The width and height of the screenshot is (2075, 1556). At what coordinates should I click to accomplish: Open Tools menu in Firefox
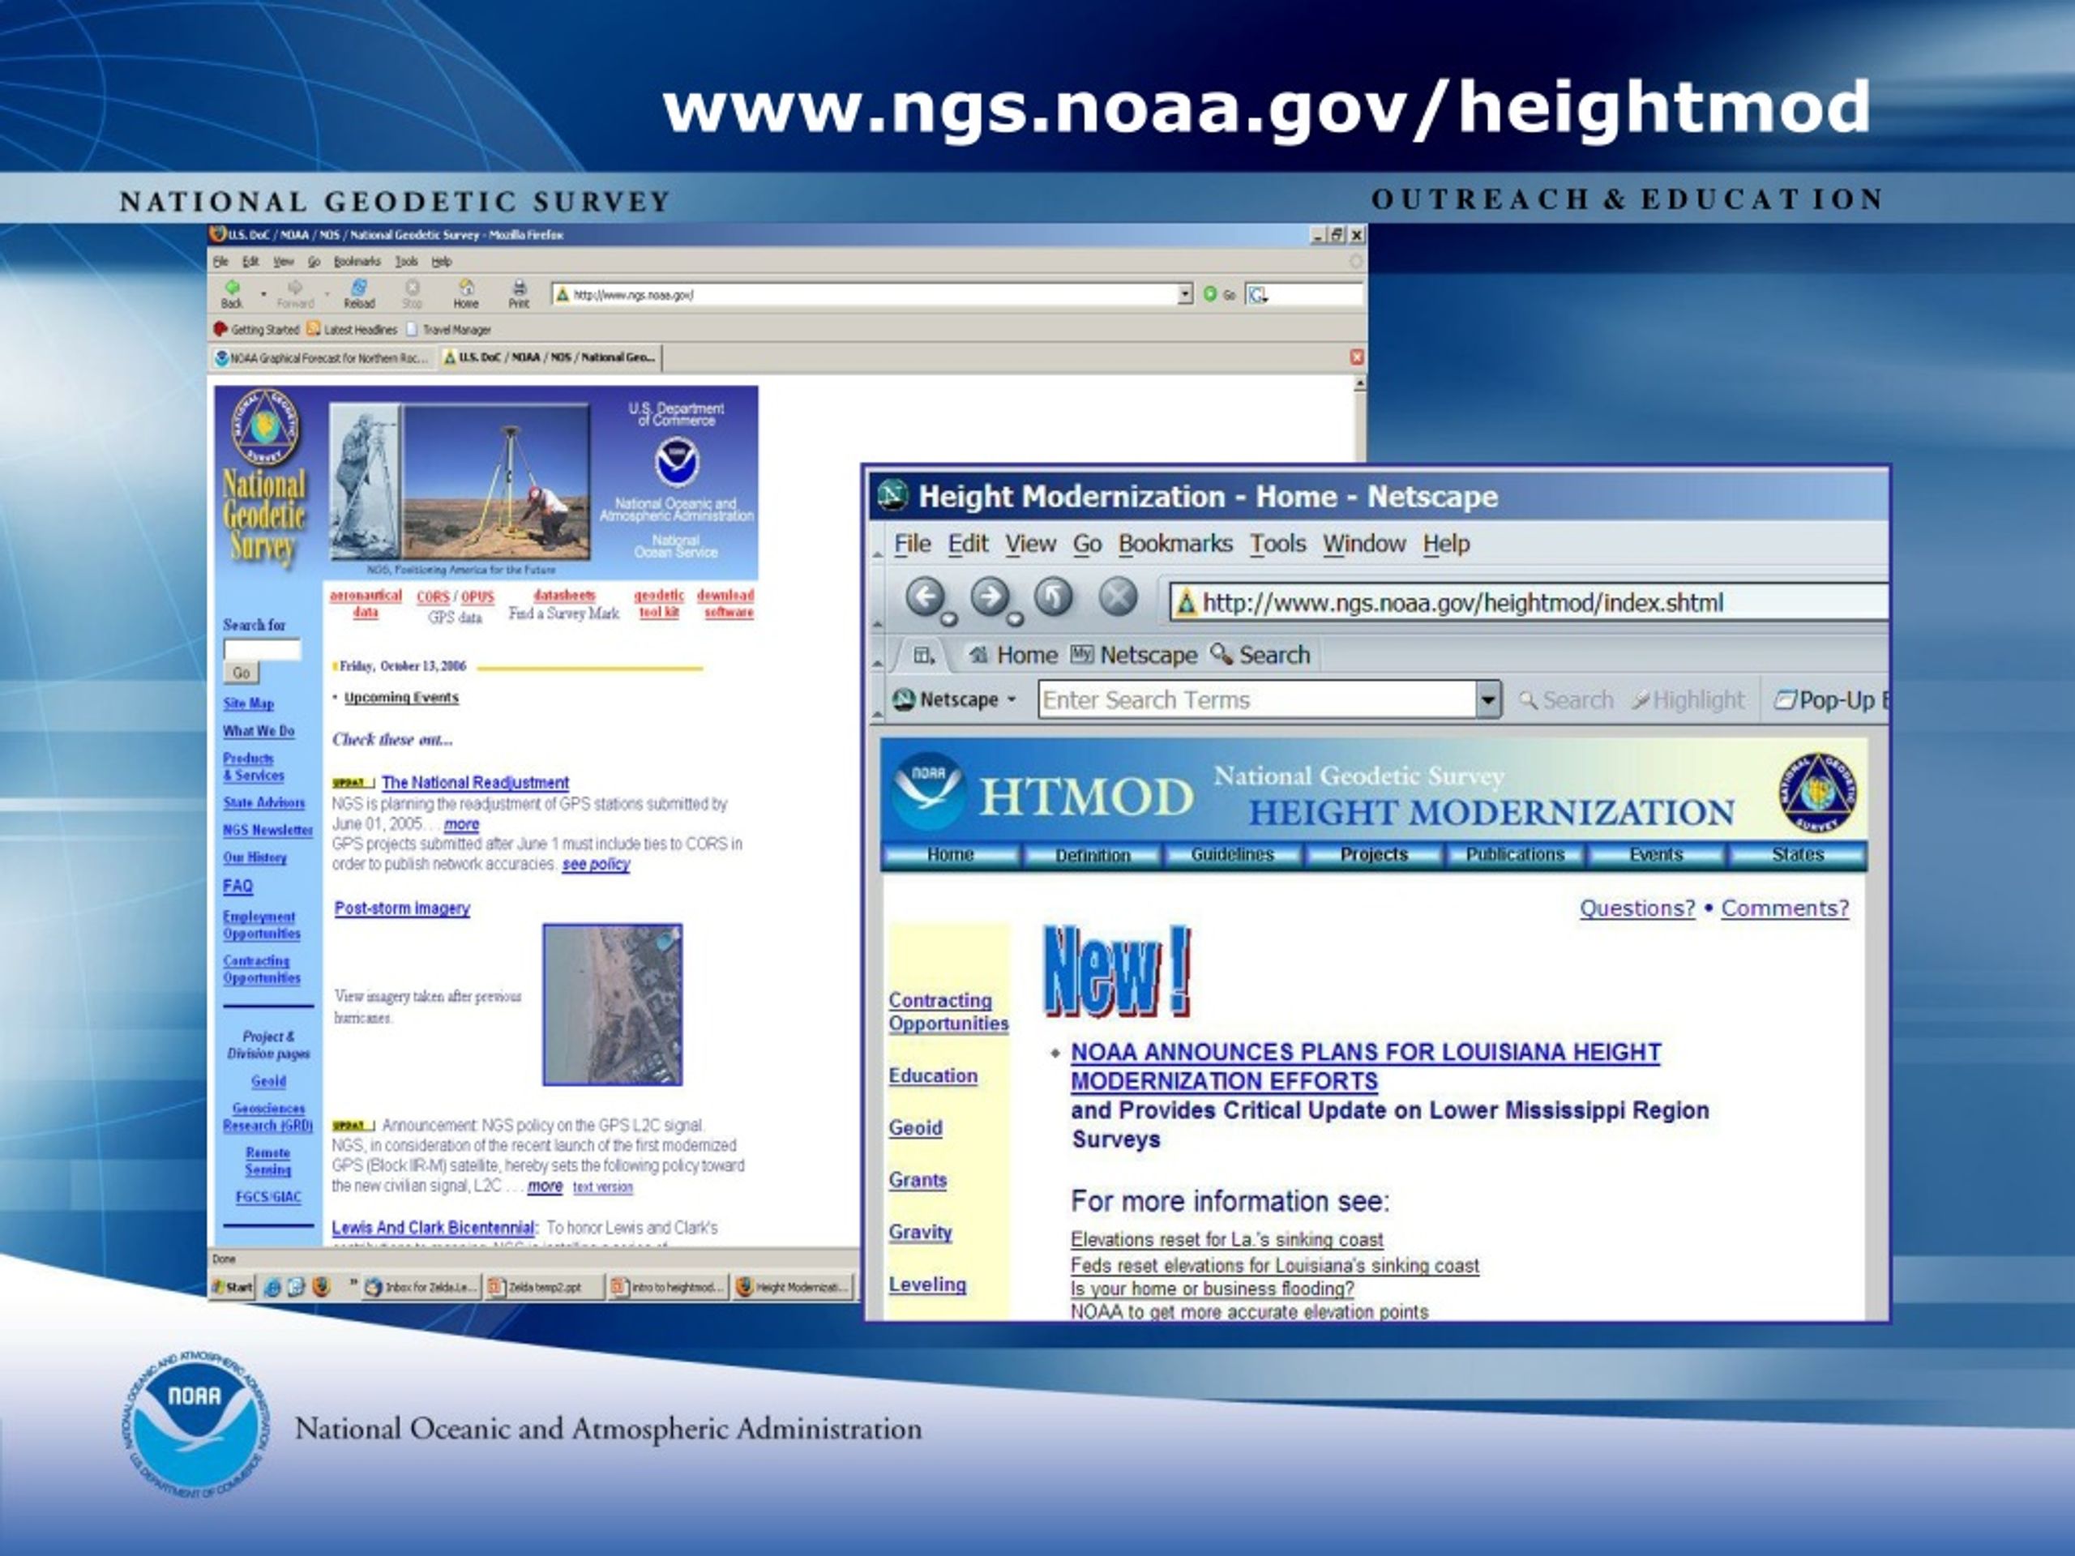[x=406, y=262]
